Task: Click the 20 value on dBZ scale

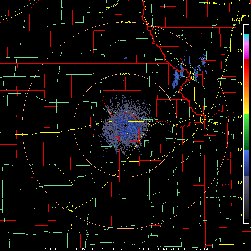Action: point(240,133)
